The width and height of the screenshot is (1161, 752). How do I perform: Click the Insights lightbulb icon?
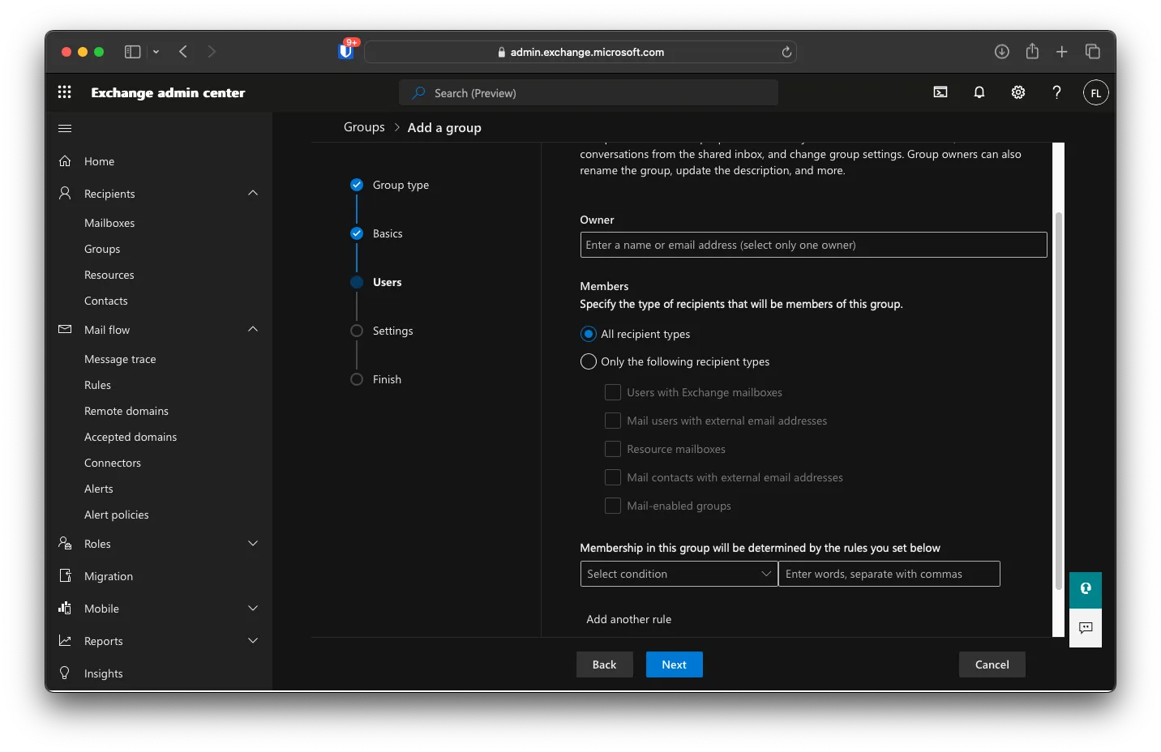pos(65,673)
